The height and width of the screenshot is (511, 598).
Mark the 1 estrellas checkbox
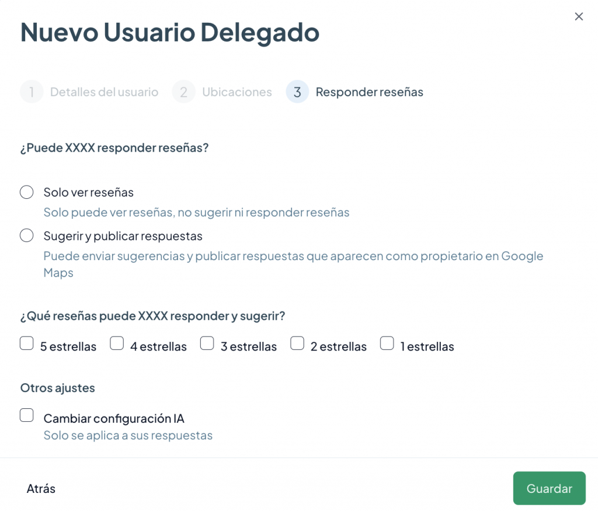tap(387, 343)
